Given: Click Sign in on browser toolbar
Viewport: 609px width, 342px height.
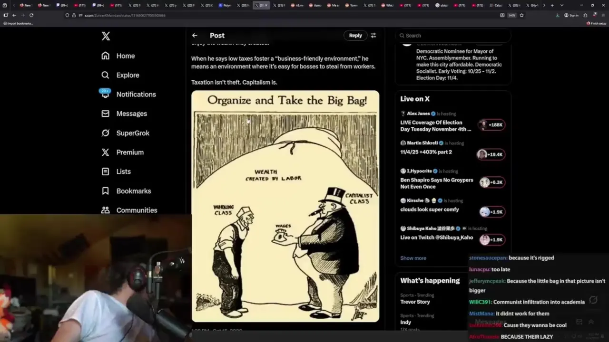Looking at the screenshot, I should [x=571, y=15].
